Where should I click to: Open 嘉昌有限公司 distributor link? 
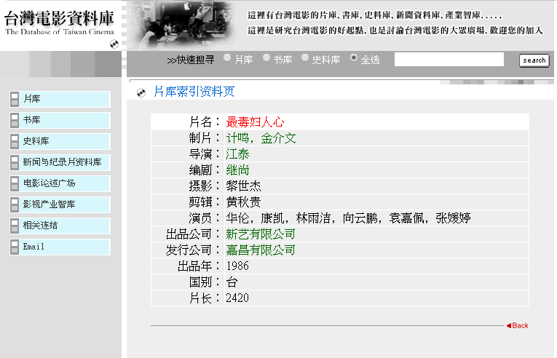click(261, 250)
